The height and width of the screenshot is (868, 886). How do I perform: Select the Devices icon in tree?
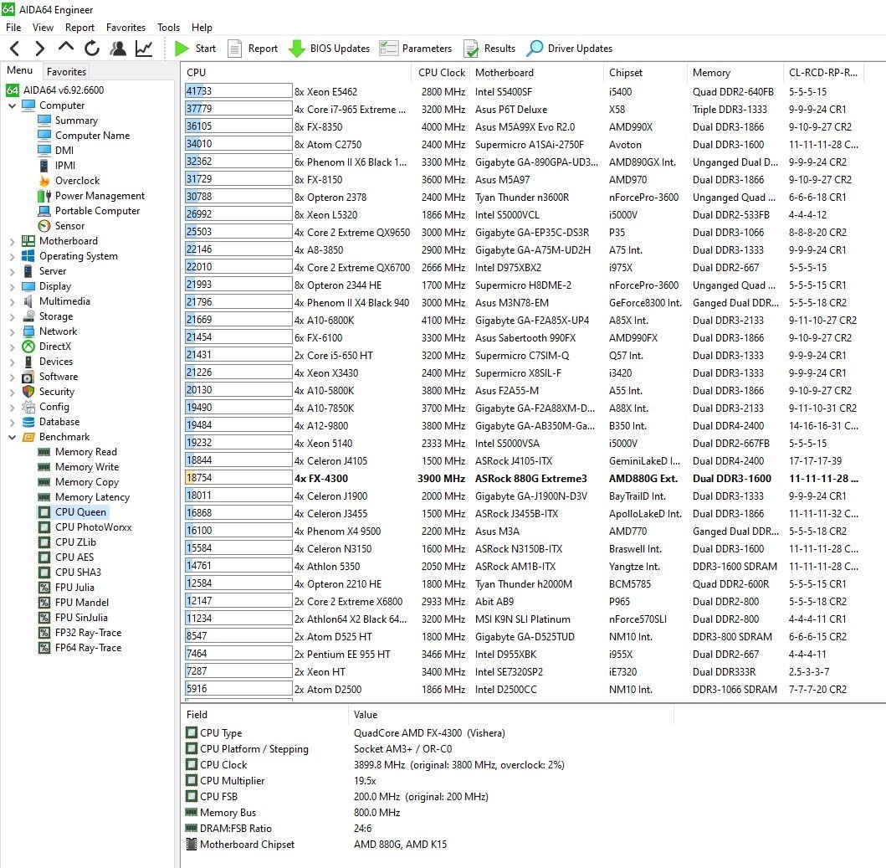pos(28,362)
